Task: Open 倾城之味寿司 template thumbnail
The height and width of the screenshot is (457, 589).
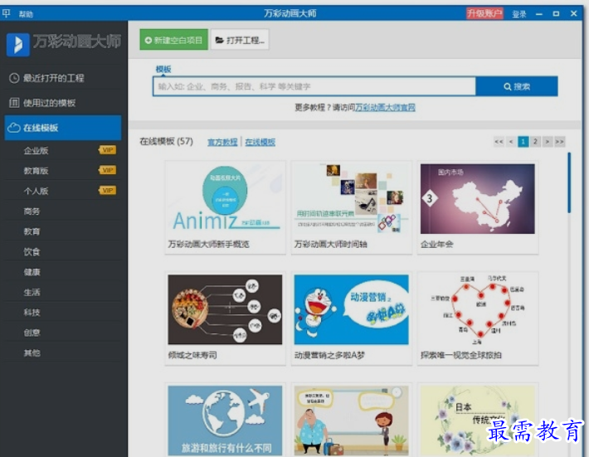Action: pyautogui.click(x=225, y=309)
